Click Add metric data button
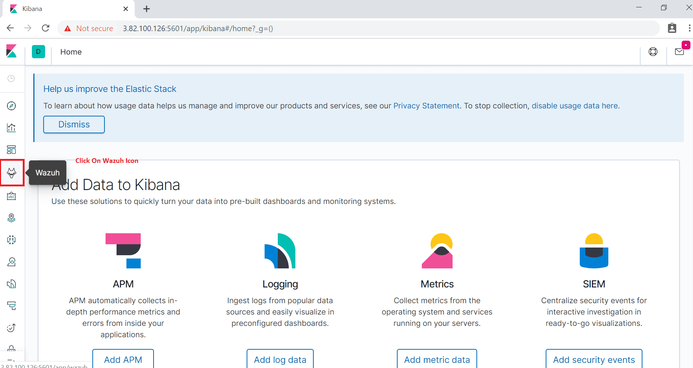The image size is (693, 368). [x=437, y=359]
